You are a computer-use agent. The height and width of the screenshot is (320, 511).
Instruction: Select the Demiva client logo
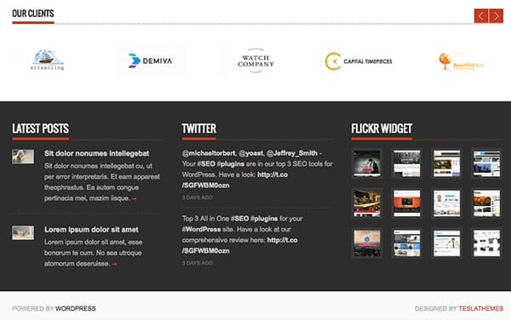150,60
